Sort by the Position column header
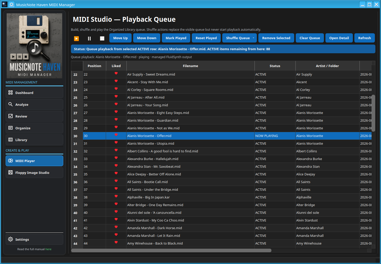Screen dimensions: 381x264 (94, 66)
